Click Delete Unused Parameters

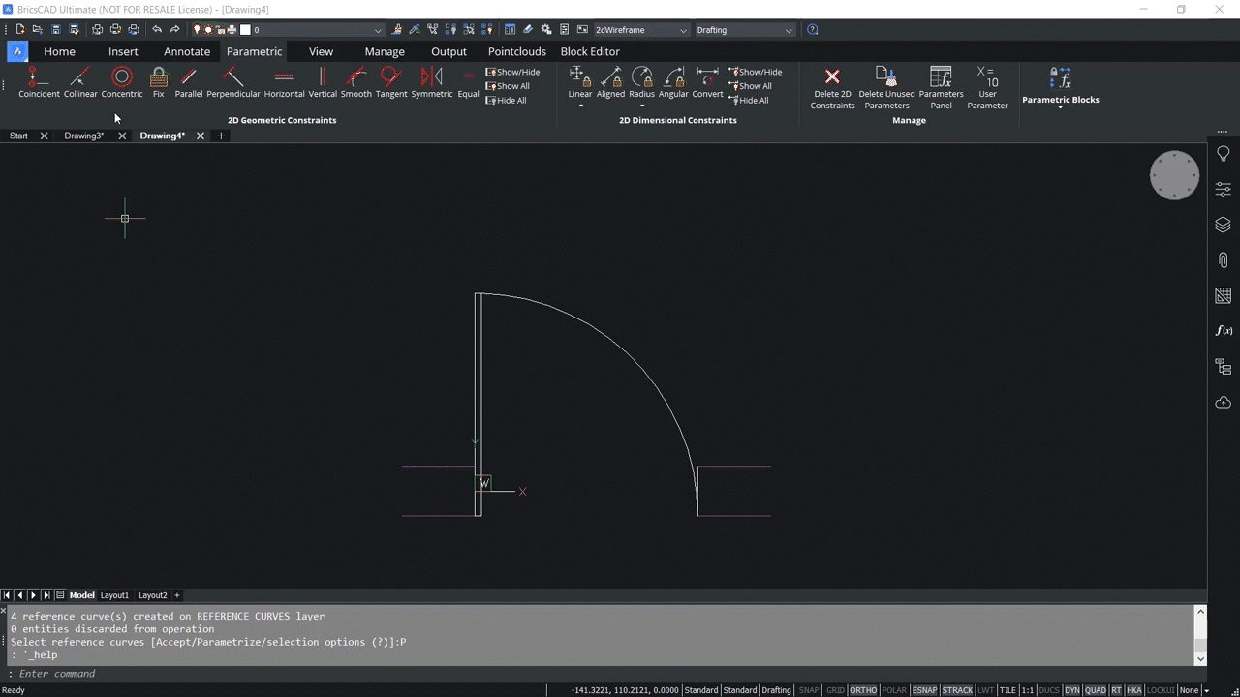pyautogui.click(x=886, y=88)
